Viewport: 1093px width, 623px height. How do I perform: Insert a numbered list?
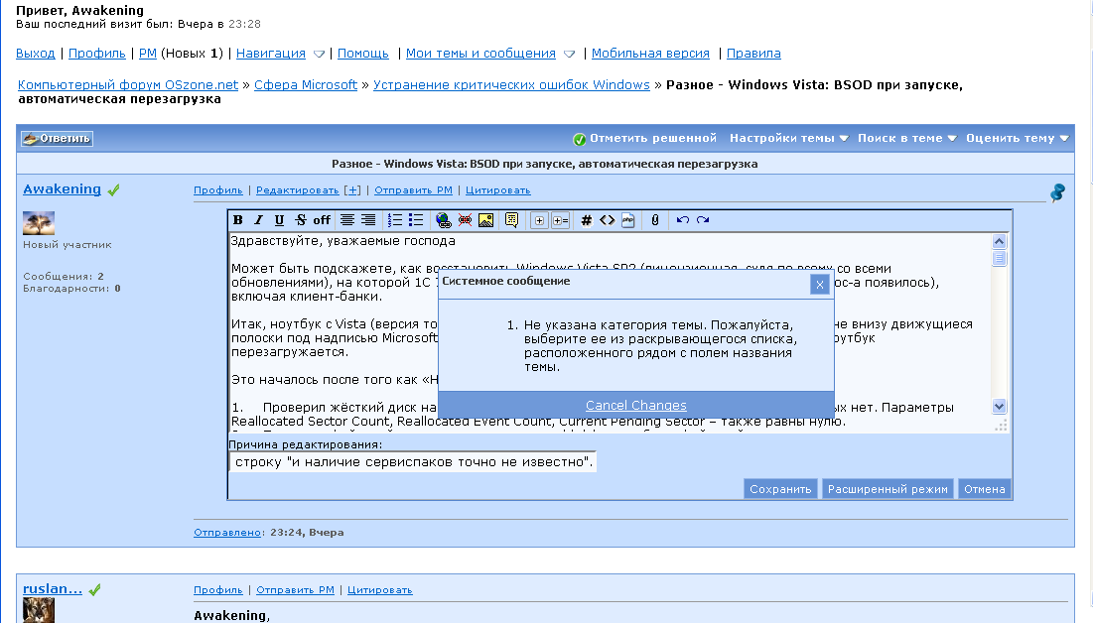(395, 220)
